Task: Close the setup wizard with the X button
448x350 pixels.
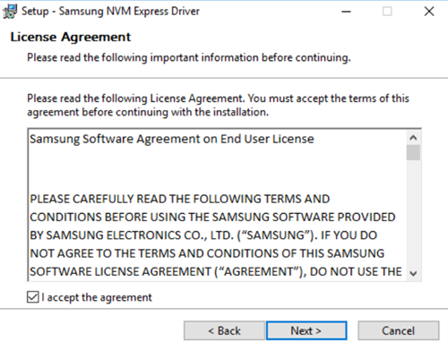Action: click(x=429, y=12)
